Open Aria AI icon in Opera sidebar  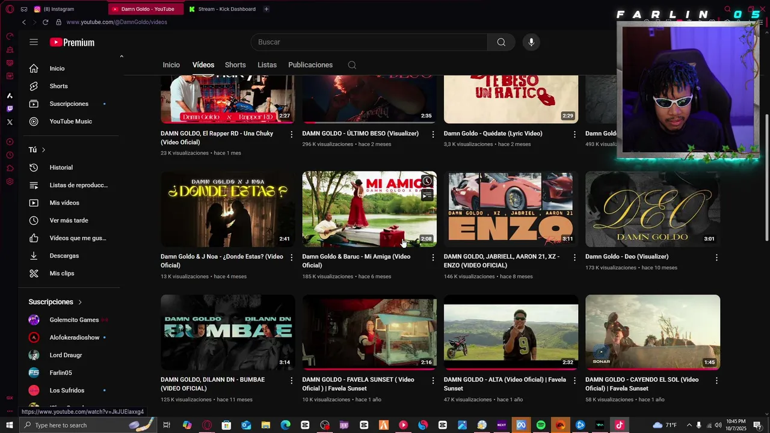click(10, 96)
